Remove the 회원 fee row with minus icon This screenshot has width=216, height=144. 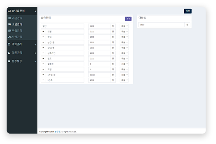tap(43, 32)
